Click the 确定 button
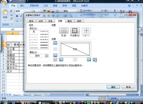 pos(113,87)
